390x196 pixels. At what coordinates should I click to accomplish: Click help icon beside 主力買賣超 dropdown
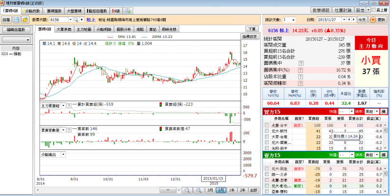[x=69, y=106]
